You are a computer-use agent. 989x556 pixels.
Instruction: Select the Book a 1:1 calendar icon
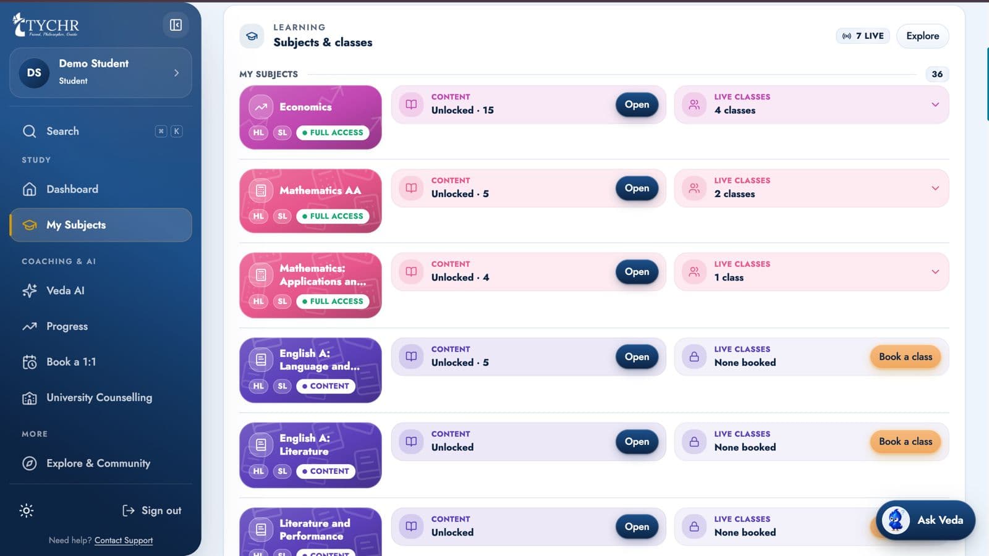30,362
